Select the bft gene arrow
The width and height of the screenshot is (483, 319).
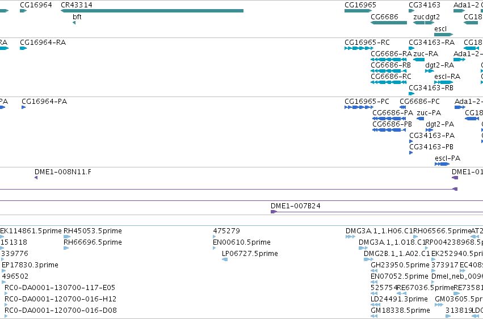(x=74, y=23)
